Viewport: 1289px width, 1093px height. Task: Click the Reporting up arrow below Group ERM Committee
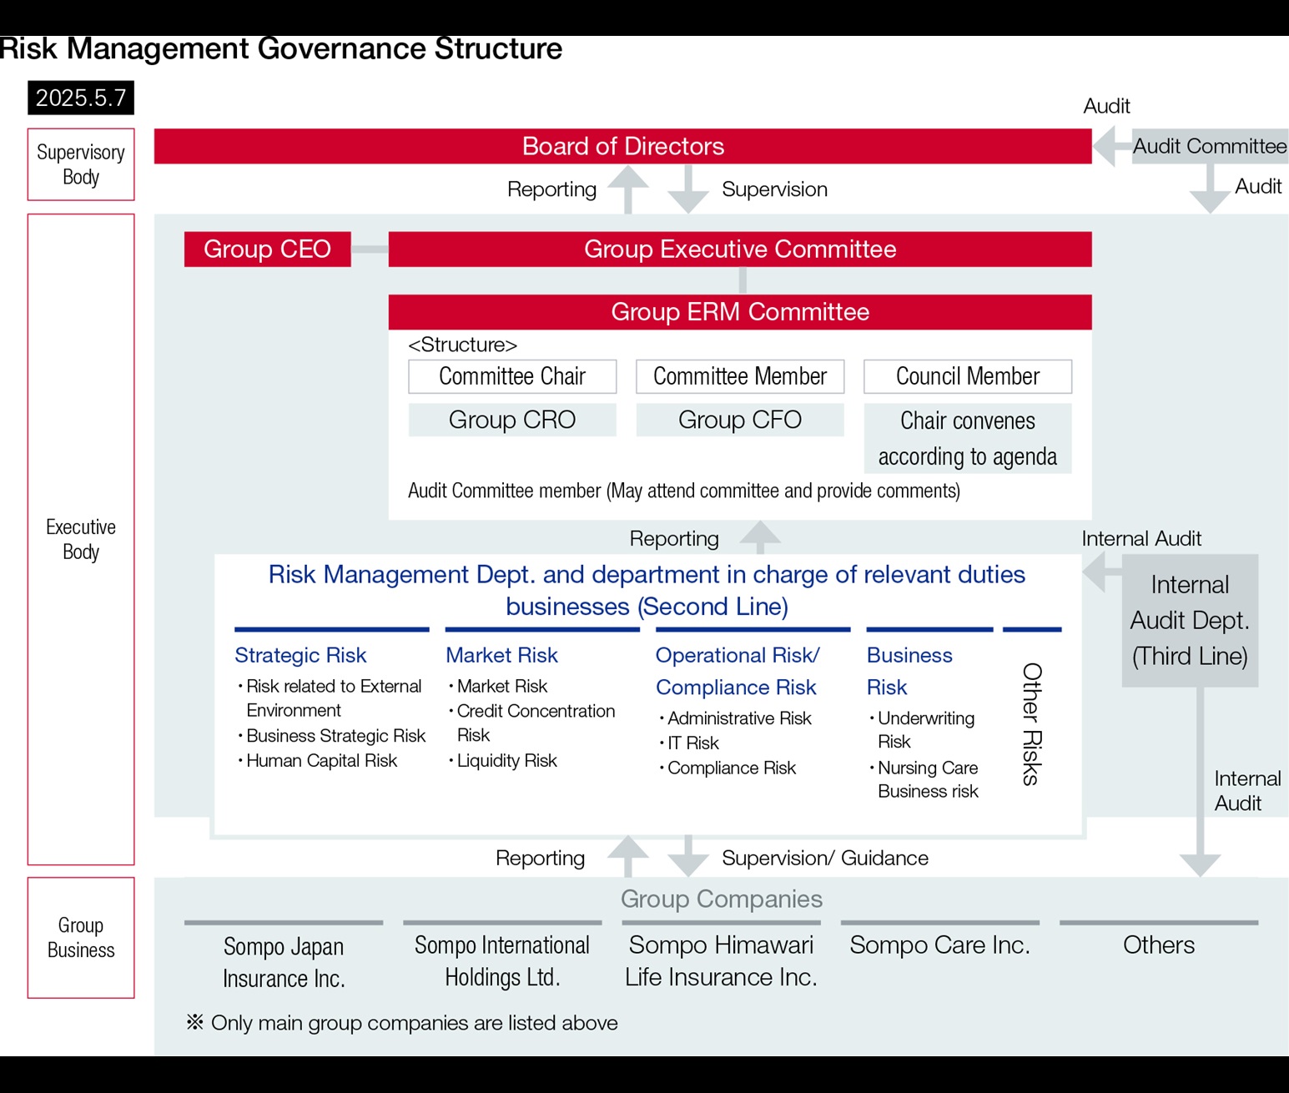760,537
